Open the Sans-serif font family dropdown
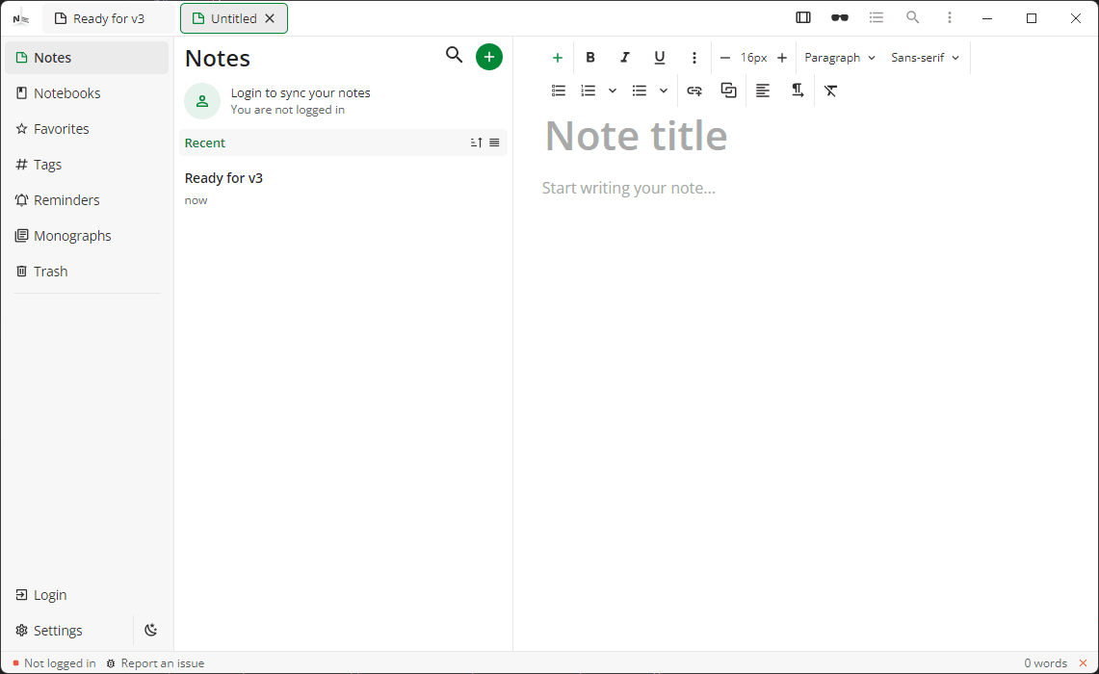Screen dimensions: 1099x674 (x=924, y=57)
